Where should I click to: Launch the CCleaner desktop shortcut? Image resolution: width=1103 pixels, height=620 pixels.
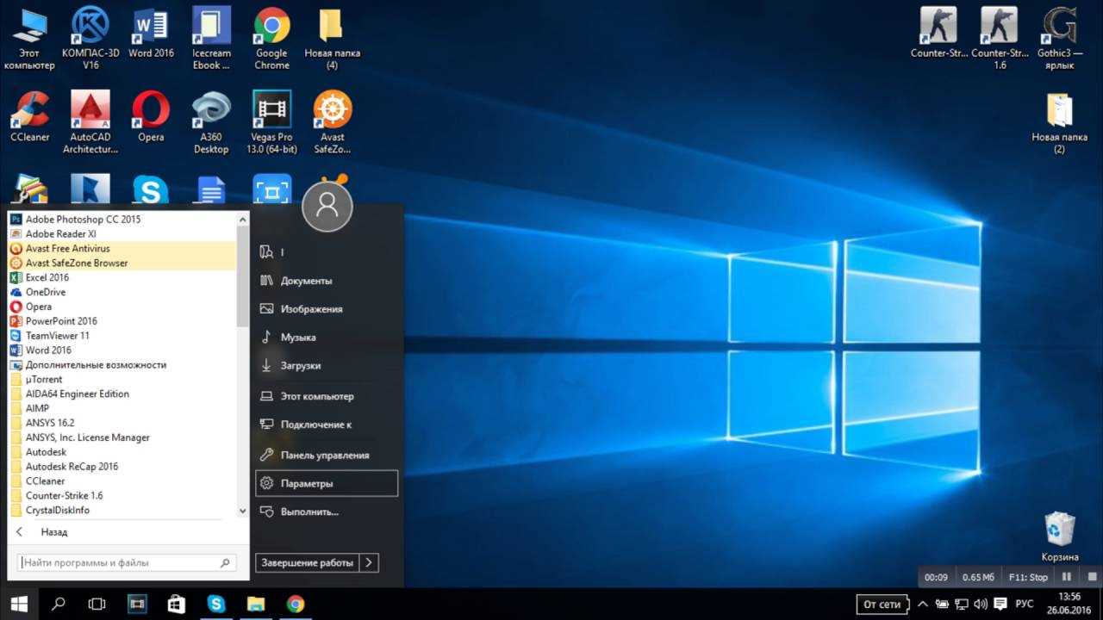[30, 116]
